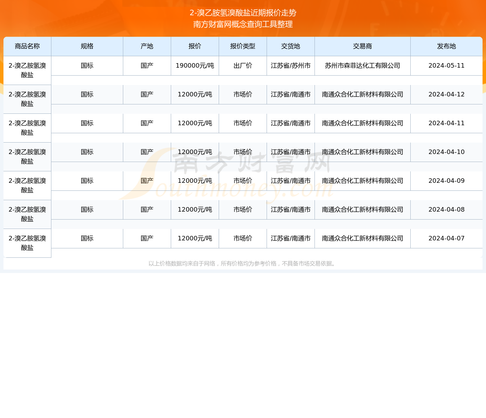The height and width of the screenshot is (418, 486).
Task: Click 国标 in the 2024-05-11 row
Action: point(87,66)
